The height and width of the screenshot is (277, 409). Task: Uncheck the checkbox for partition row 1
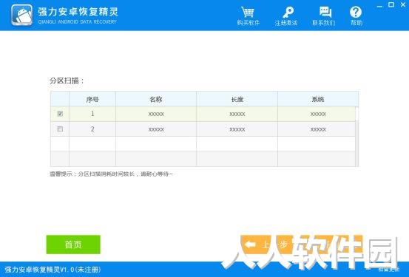point(60,114)
